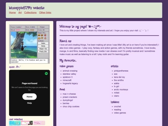Click the 'food:' heading
Viewport: 168px width, 126px height.
(62, 89)
